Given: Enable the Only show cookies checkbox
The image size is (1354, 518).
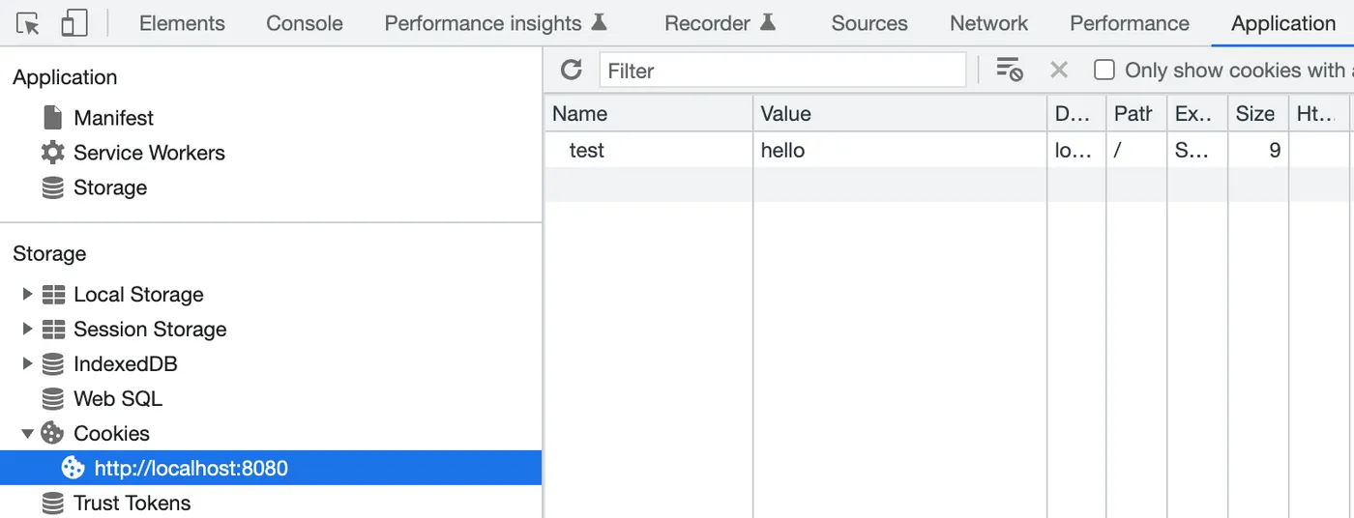Looking at the screenshot, I should (1104, 70).
